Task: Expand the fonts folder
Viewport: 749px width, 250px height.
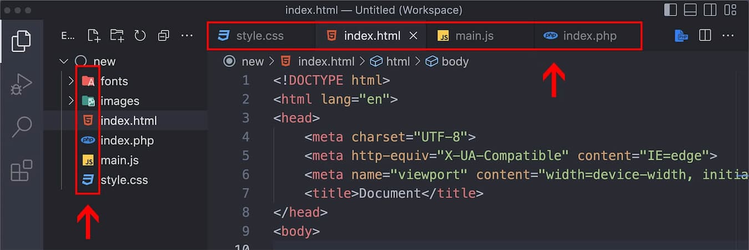Action: 71,81
